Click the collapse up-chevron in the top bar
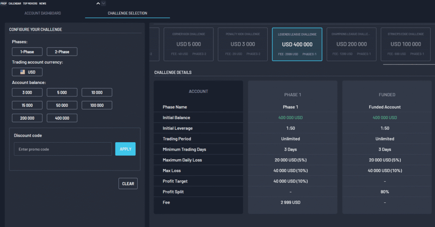 pyautogui.click(x=98, y=3)
